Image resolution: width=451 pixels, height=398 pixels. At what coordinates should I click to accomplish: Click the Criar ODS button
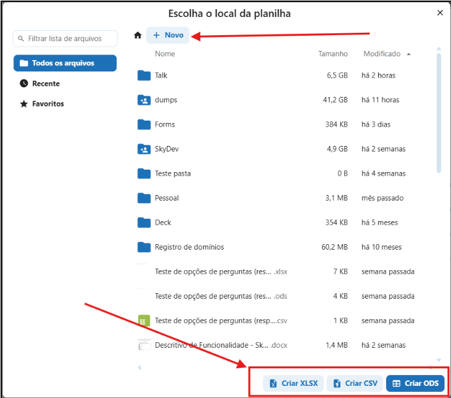point(415,383)
